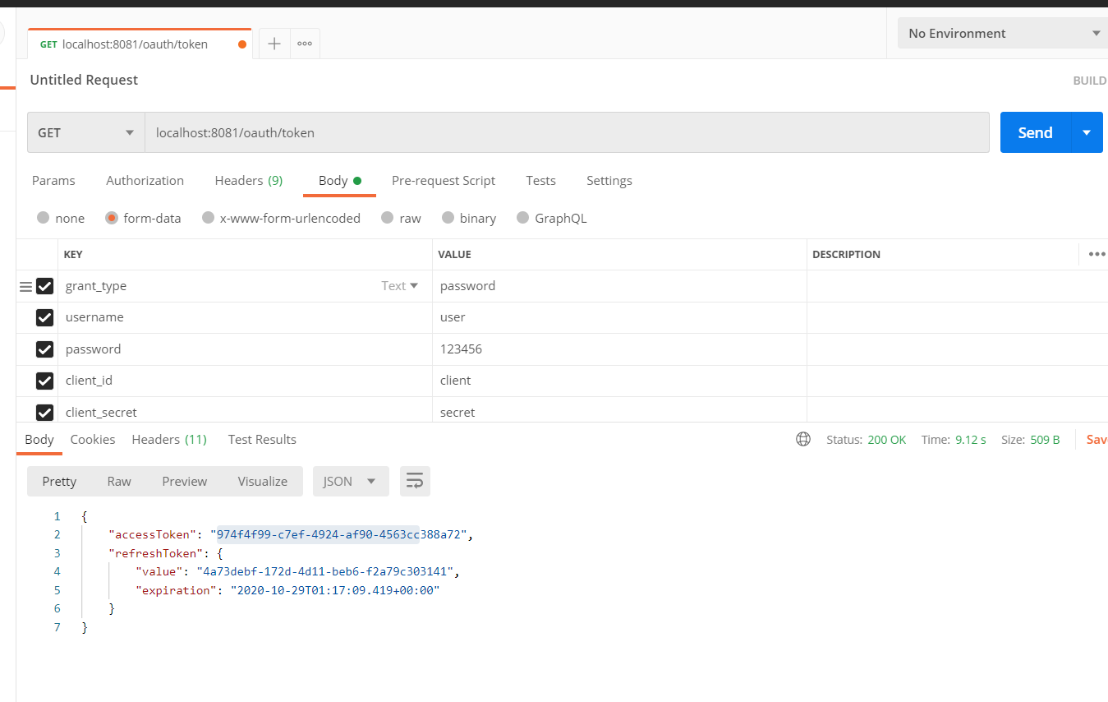Switch response view to Pretty
Viewport: 1108px width, 702px height.
tap(59, 481)
